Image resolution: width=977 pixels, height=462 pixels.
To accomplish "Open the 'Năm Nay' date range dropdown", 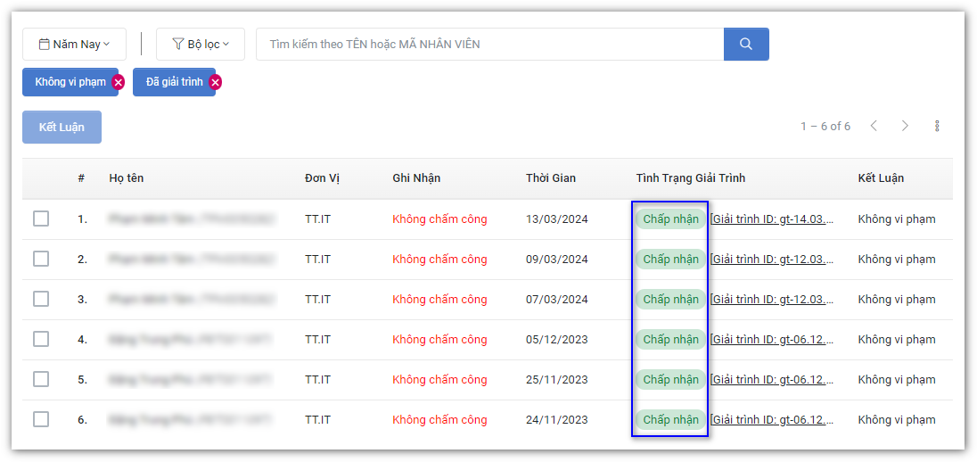I will coord(74,44).
